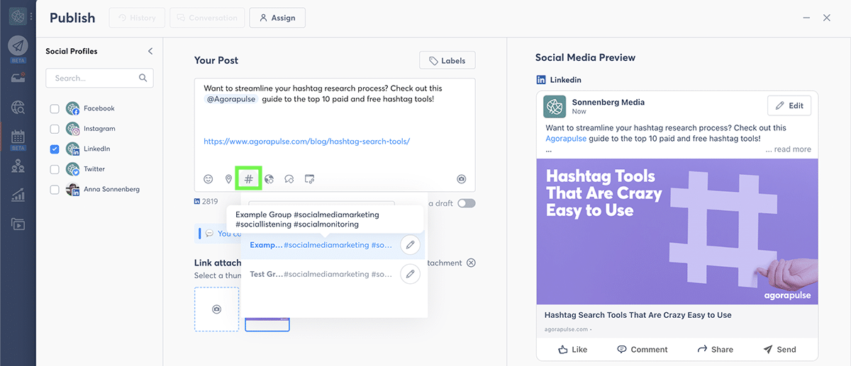
Task: Remove the link attachment with the X icon
Action: click(471, 263)
